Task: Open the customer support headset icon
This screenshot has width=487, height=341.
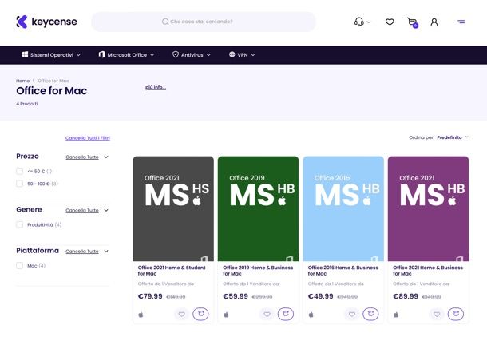Action: pos(358,22)
